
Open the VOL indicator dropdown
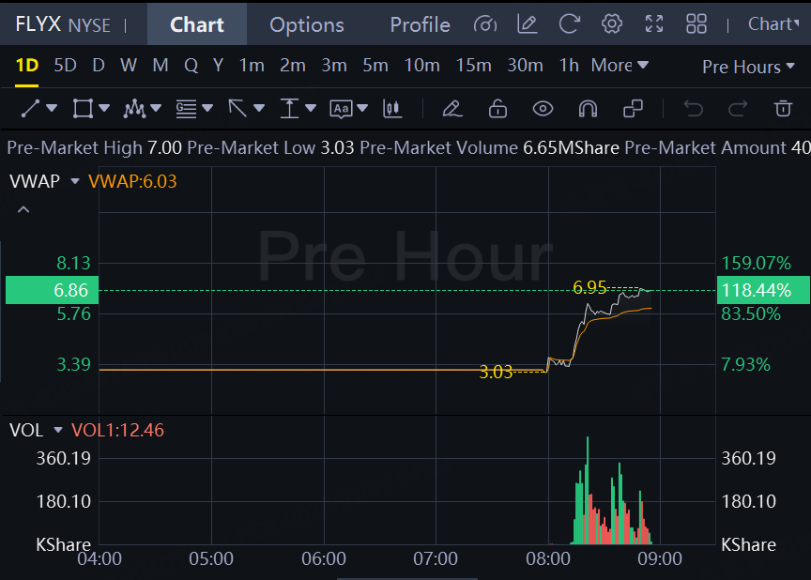[x=58, y=430]
